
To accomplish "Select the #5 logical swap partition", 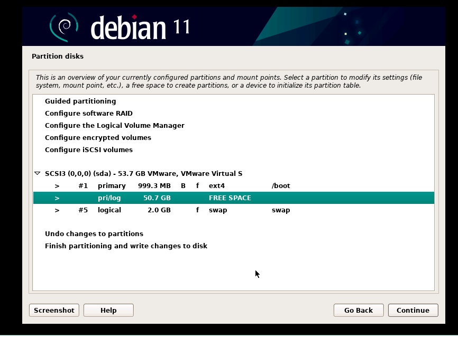I will click(x=233, y=210).
